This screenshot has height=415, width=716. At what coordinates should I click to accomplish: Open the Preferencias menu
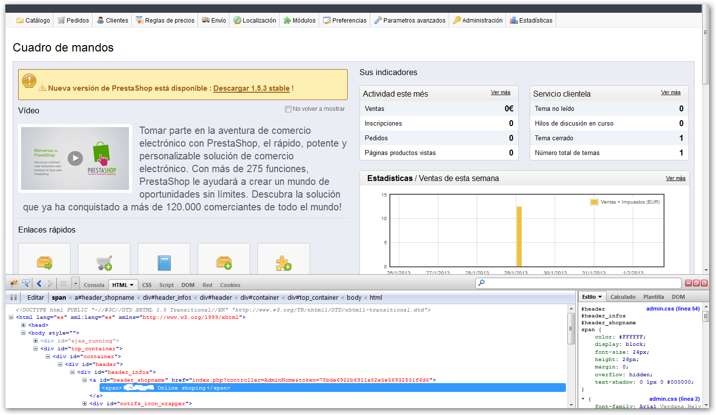[x=345, y=20]
